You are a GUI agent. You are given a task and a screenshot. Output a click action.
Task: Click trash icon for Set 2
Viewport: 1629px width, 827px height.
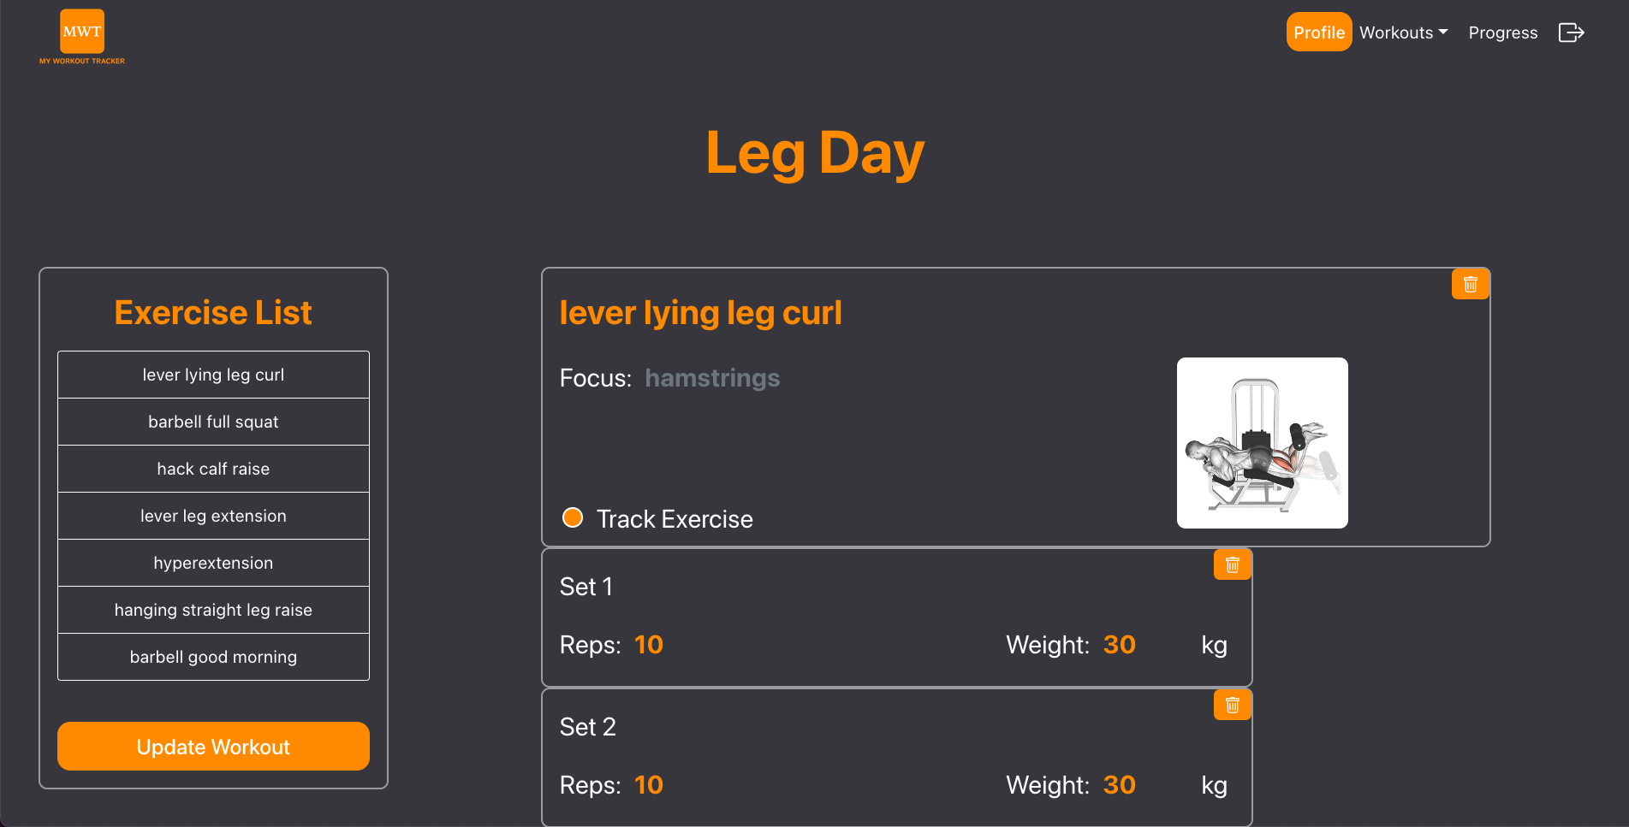pos(1232,705)
